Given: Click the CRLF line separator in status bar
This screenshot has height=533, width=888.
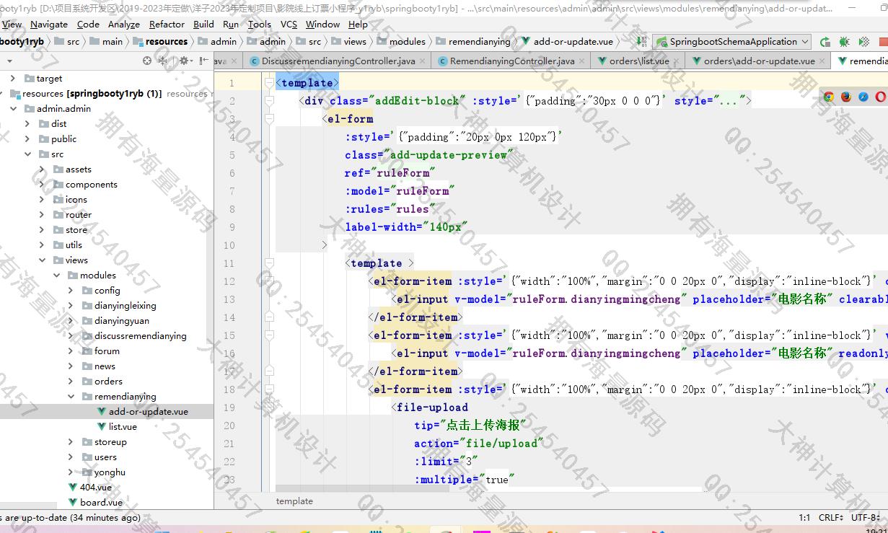Looking at the screenshot, I should pos(831,518).
